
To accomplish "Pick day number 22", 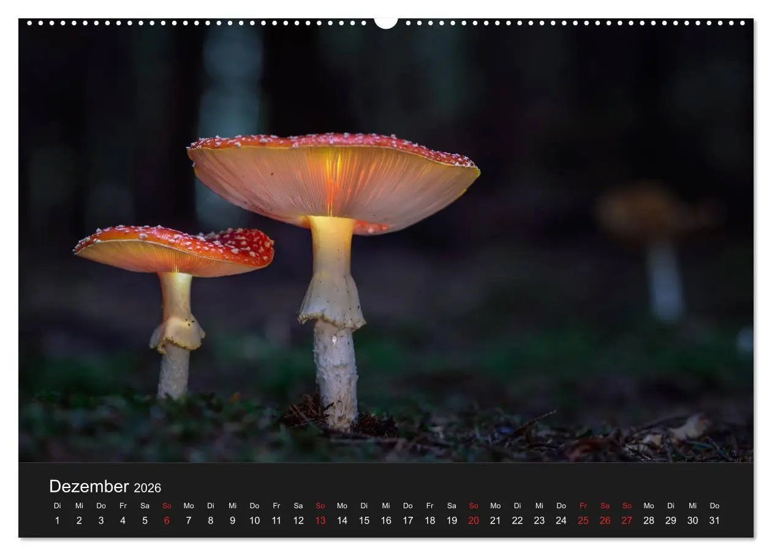I will (518, 520).
